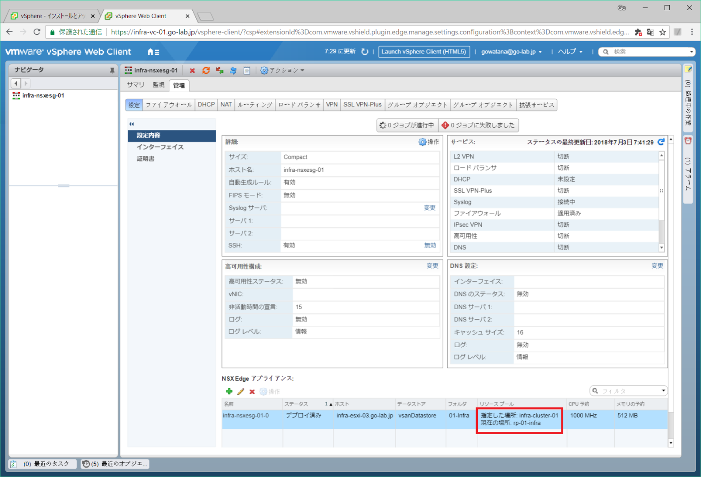Open Chrome's three-dot menu

click(x=692, y=32)
